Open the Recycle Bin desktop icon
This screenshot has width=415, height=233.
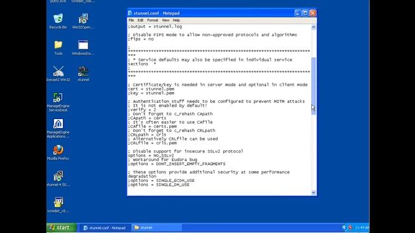tap(58, 21)
